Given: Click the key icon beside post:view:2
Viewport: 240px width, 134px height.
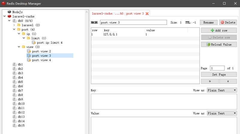Looking at the screenshot, I should (x=29, y=51).
